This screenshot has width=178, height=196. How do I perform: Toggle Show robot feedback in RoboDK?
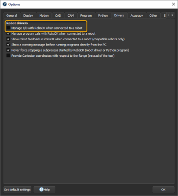(8, 39)
